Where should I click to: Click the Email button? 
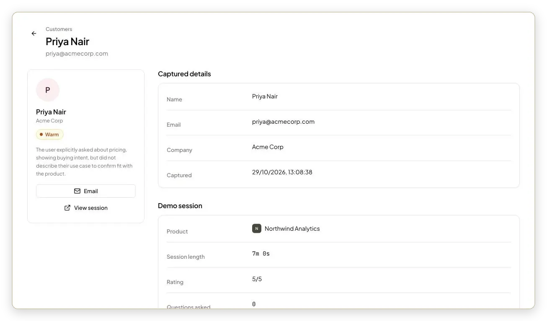pos(86,191)
